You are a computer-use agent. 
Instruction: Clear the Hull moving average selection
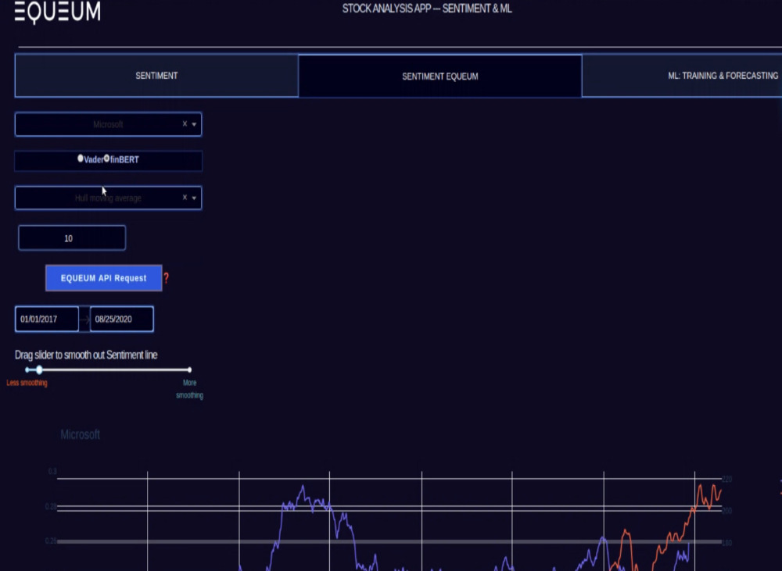tap(185, 198)
